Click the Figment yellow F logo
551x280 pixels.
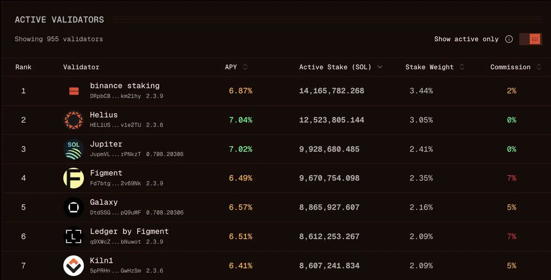73,178
